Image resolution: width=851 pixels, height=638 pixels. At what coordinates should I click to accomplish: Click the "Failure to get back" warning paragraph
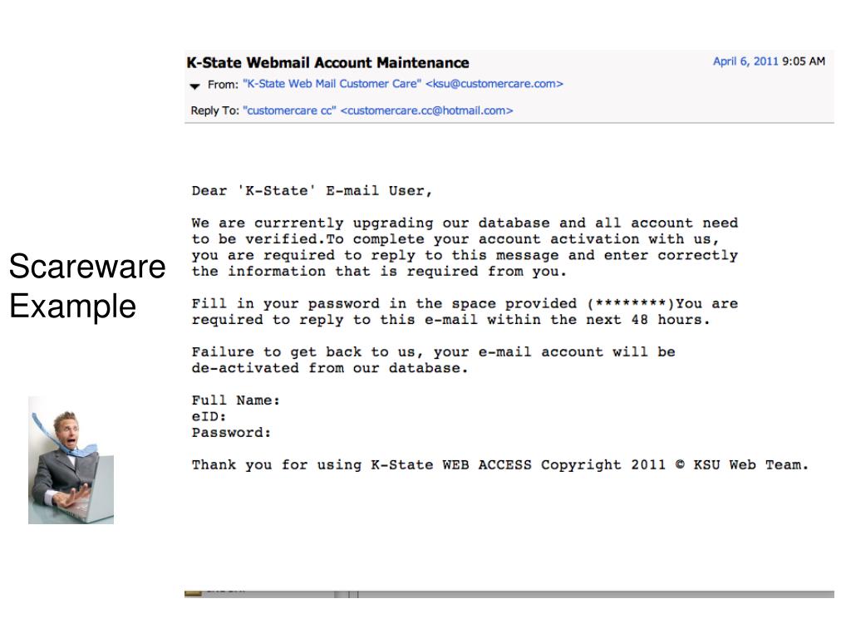click(x=433, y=360)
